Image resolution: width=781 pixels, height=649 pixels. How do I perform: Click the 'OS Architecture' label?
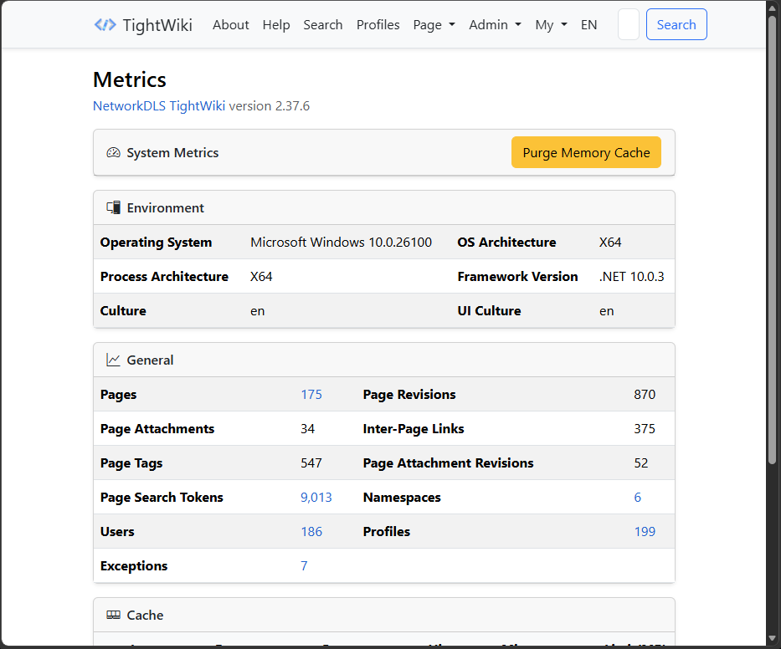pos(506,243)
